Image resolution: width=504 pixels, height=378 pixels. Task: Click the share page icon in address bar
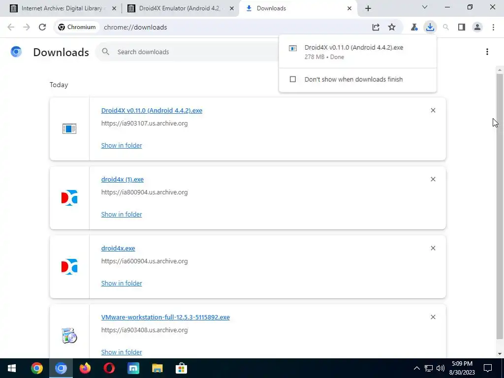(376, 28)
